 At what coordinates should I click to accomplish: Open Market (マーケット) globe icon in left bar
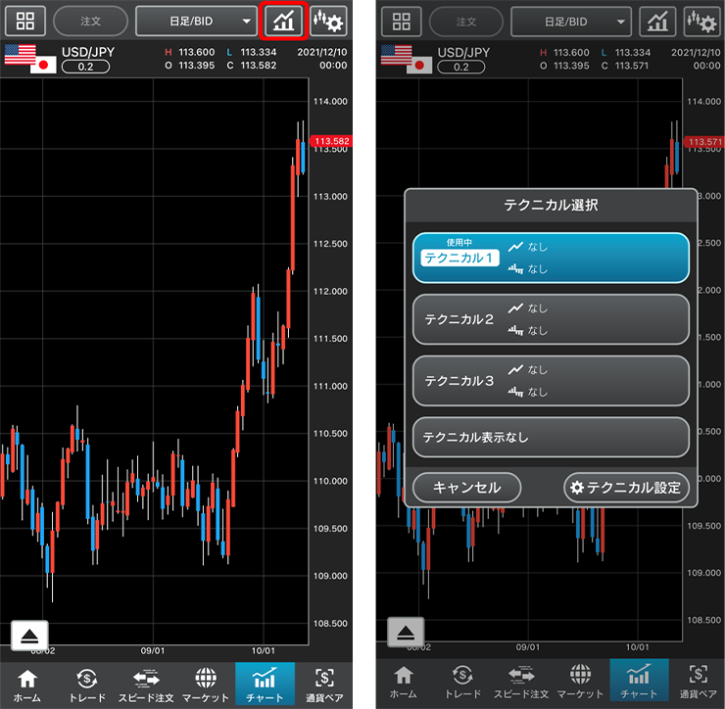click(205, 685)
